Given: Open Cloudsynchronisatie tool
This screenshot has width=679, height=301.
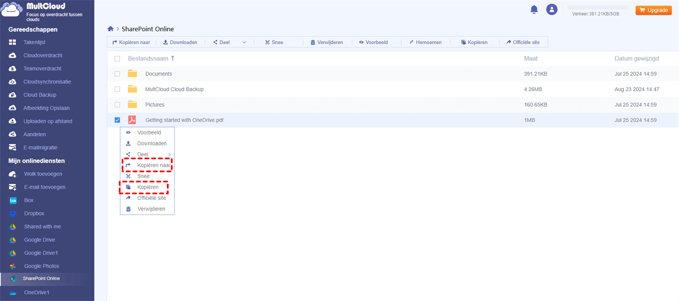Looking at the screenshot, I should click(x=47, y=81).
